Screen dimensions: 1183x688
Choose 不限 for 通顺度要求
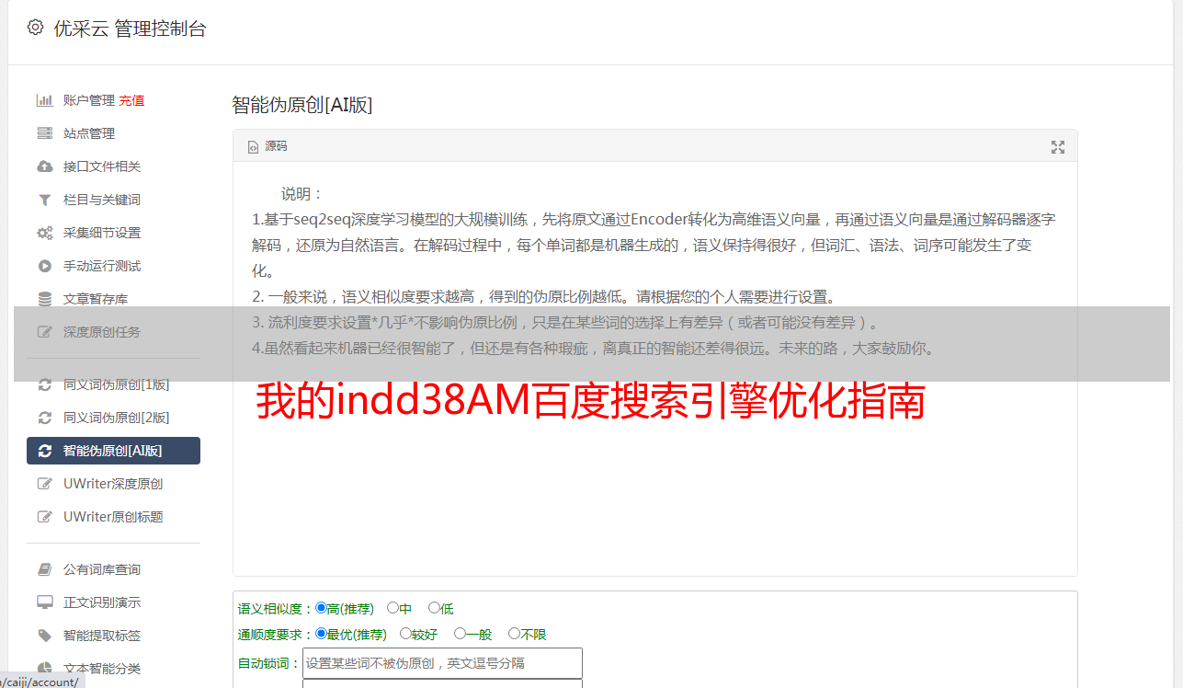[x=514, y=634]
